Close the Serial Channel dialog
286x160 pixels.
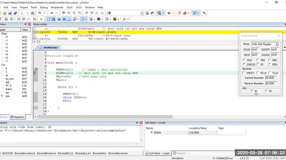(x=278, y=36)
